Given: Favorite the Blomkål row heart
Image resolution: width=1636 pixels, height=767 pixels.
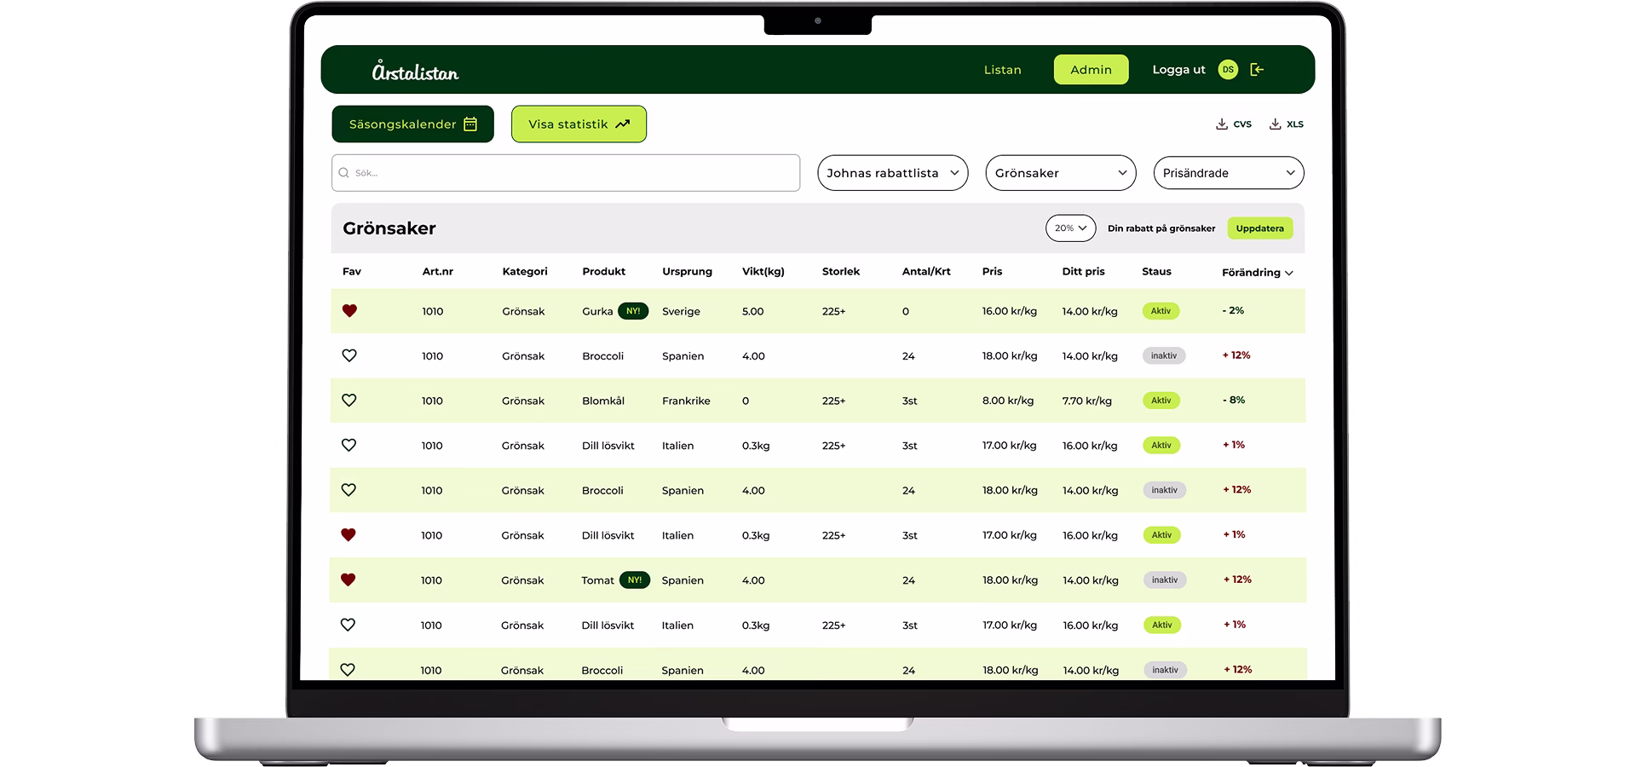Looking at the screenshot, I should coord(349,401).
